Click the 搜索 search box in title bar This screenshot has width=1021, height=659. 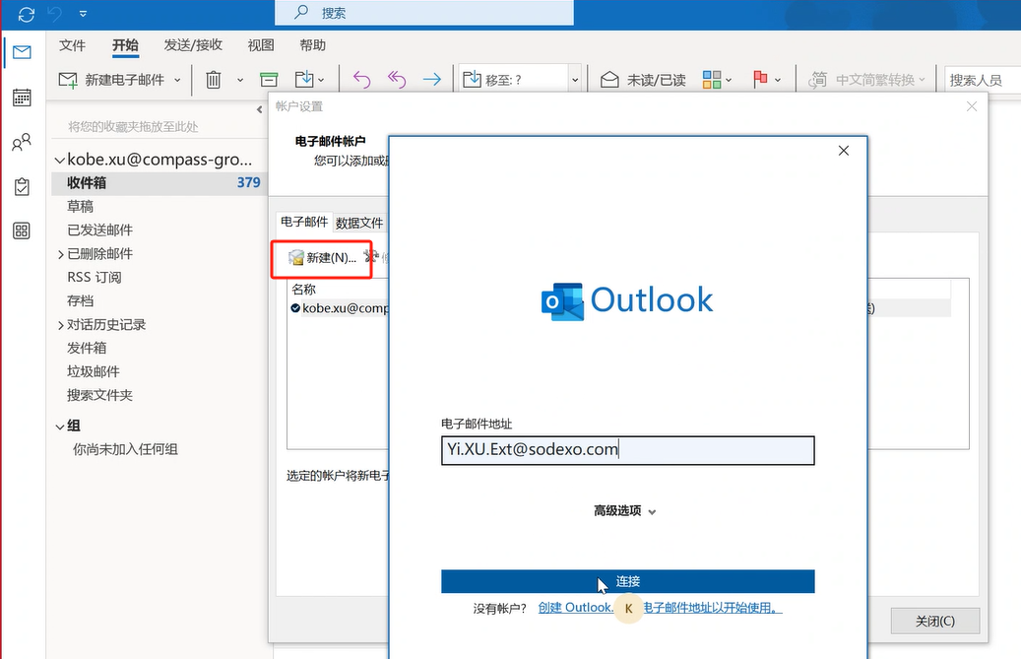424,13
